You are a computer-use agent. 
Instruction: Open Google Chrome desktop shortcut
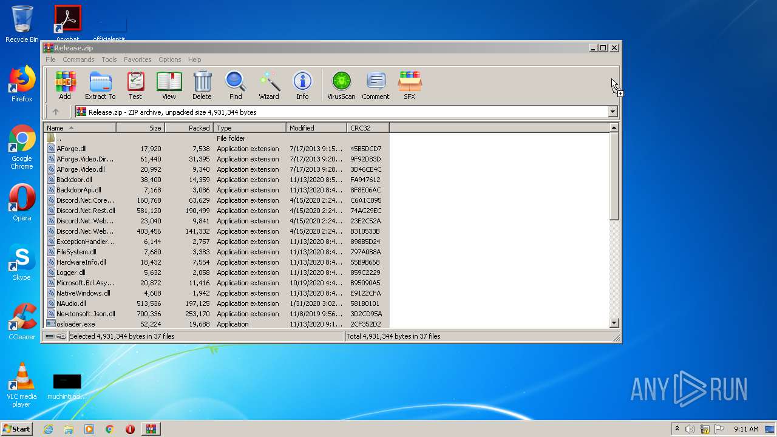pos(22,147)
